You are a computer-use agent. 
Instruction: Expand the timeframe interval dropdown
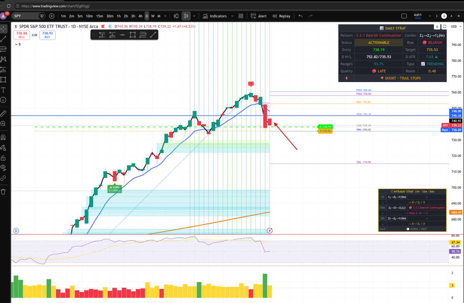(x=165, y=16)
